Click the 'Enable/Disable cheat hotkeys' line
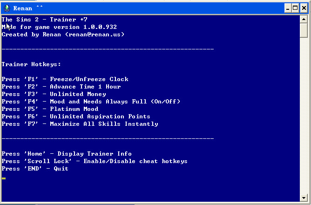The image size is (311, 205). (x=95, y=161)
